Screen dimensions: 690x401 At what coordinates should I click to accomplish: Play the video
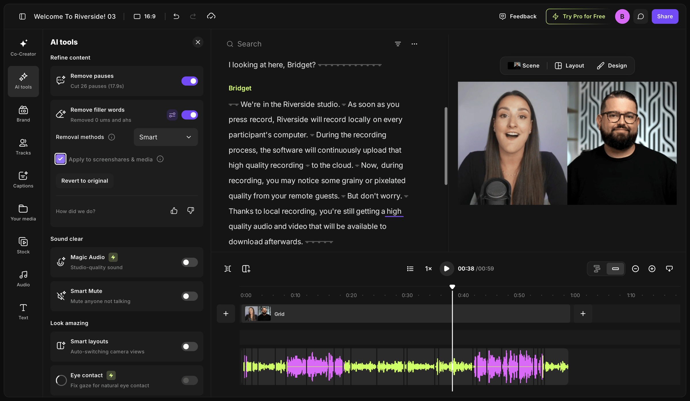(446, 268)
